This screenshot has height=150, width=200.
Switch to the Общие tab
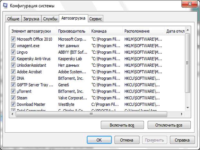[x=14, y=19]
